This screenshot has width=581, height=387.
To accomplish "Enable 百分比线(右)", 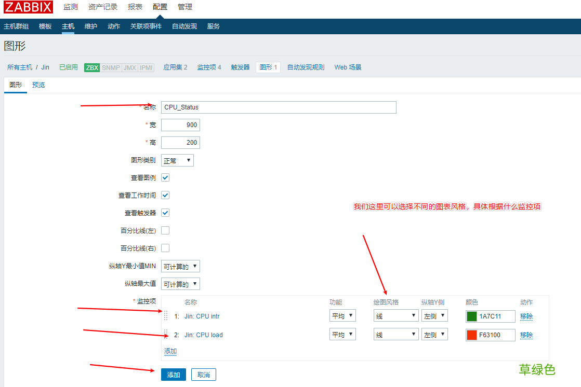I will point(165,248).
